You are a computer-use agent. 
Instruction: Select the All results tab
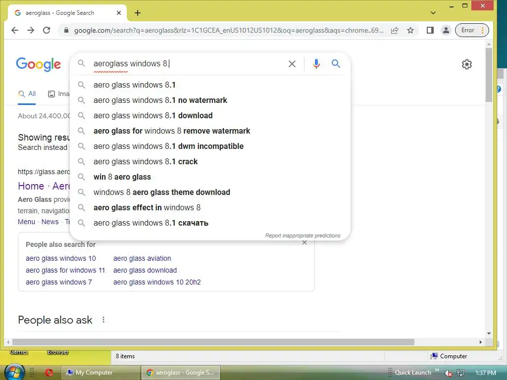coord(27,94)
